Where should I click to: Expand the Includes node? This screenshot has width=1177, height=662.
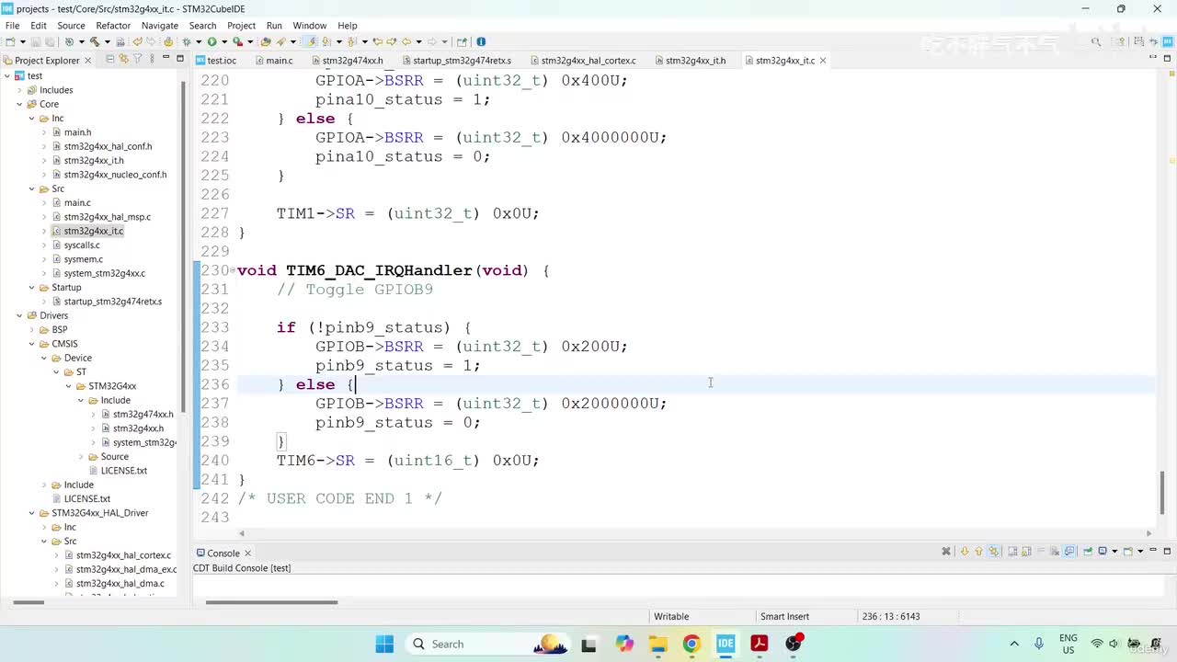pyautogui.click(x=19, y=90)
